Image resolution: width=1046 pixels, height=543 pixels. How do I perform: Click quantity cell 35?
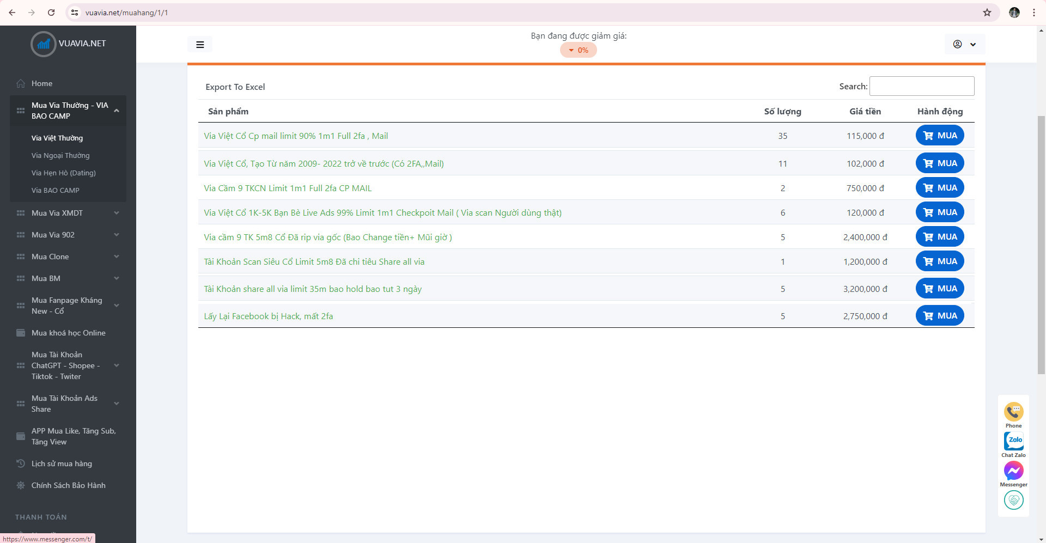tap(782, 136)
